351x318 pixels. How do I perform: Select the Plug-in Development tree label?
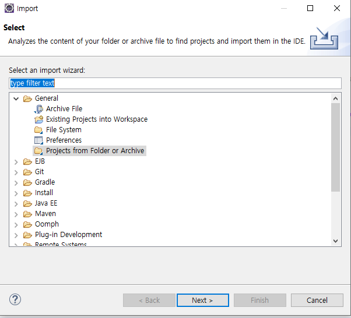tap(68, 235)
